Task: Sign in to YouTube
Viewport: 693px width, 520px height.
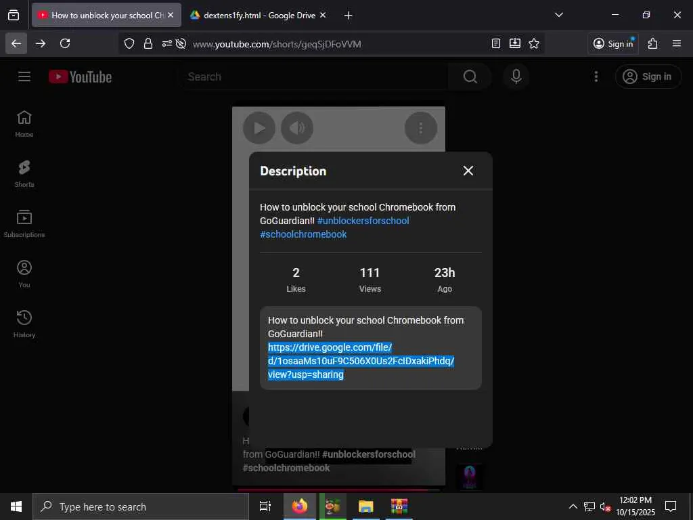Action: coord(648,77)
